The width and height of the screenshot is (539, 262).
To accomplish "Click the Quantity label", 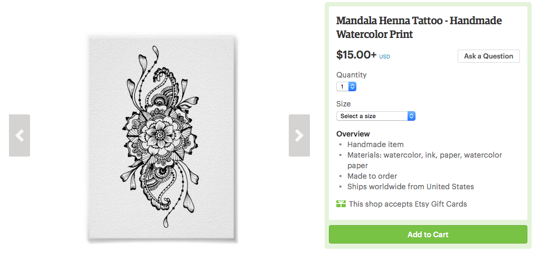I will pos(351,75).
